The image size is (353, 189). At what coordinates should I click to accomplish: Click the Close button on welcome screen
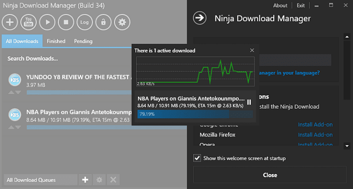(270, 175)
